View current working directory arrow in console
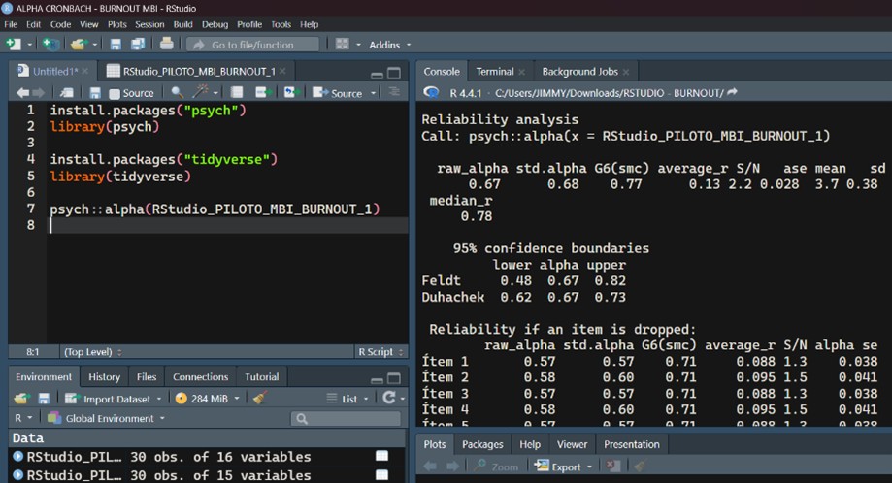The height and width of the screenshot is (483, 892). [732, 92]
